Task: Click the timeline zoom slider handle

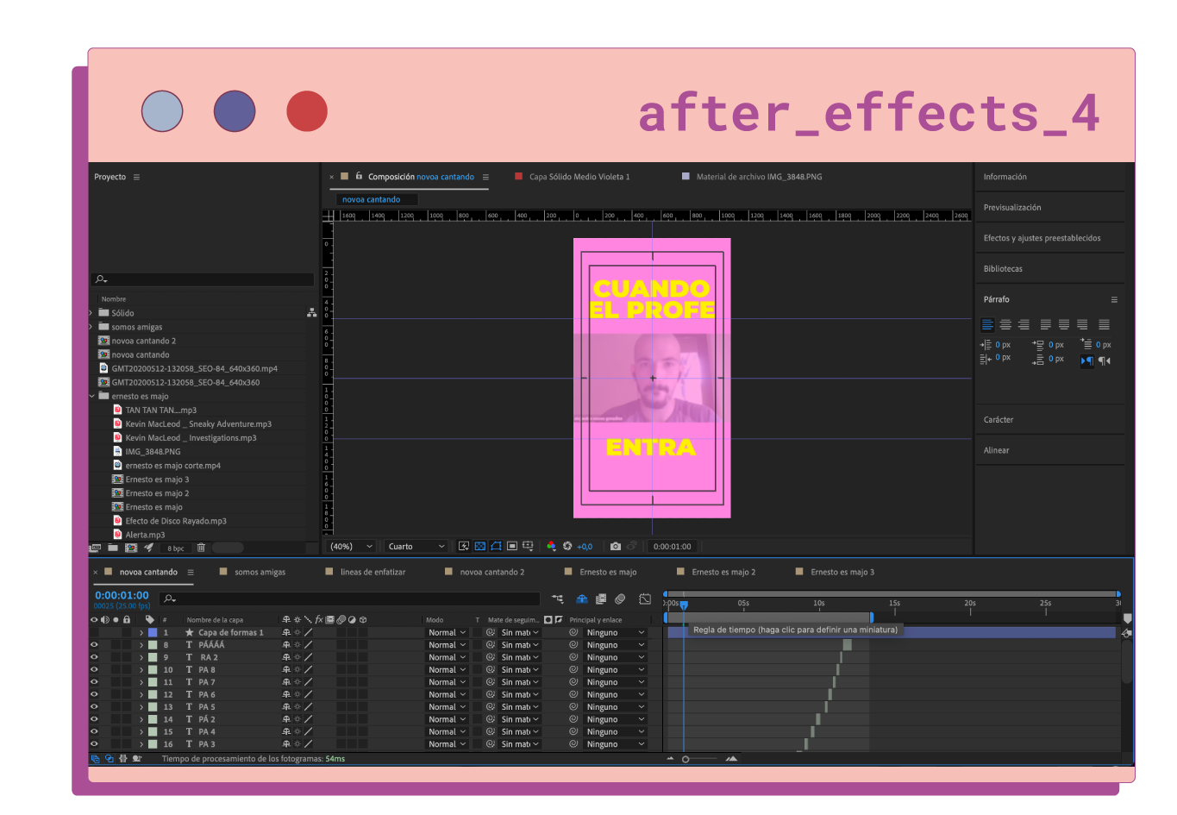Action: (686, 759)
